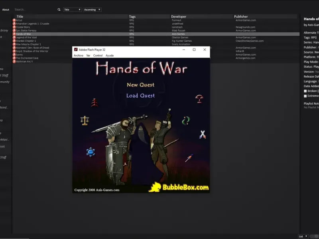Screen dimensions: 319x239
Task: Switch to the About tab
Action: point(6,10)
